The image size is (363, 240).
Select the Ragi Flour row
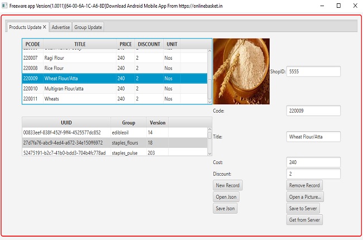pyautogui.click(x=115, y=58)
